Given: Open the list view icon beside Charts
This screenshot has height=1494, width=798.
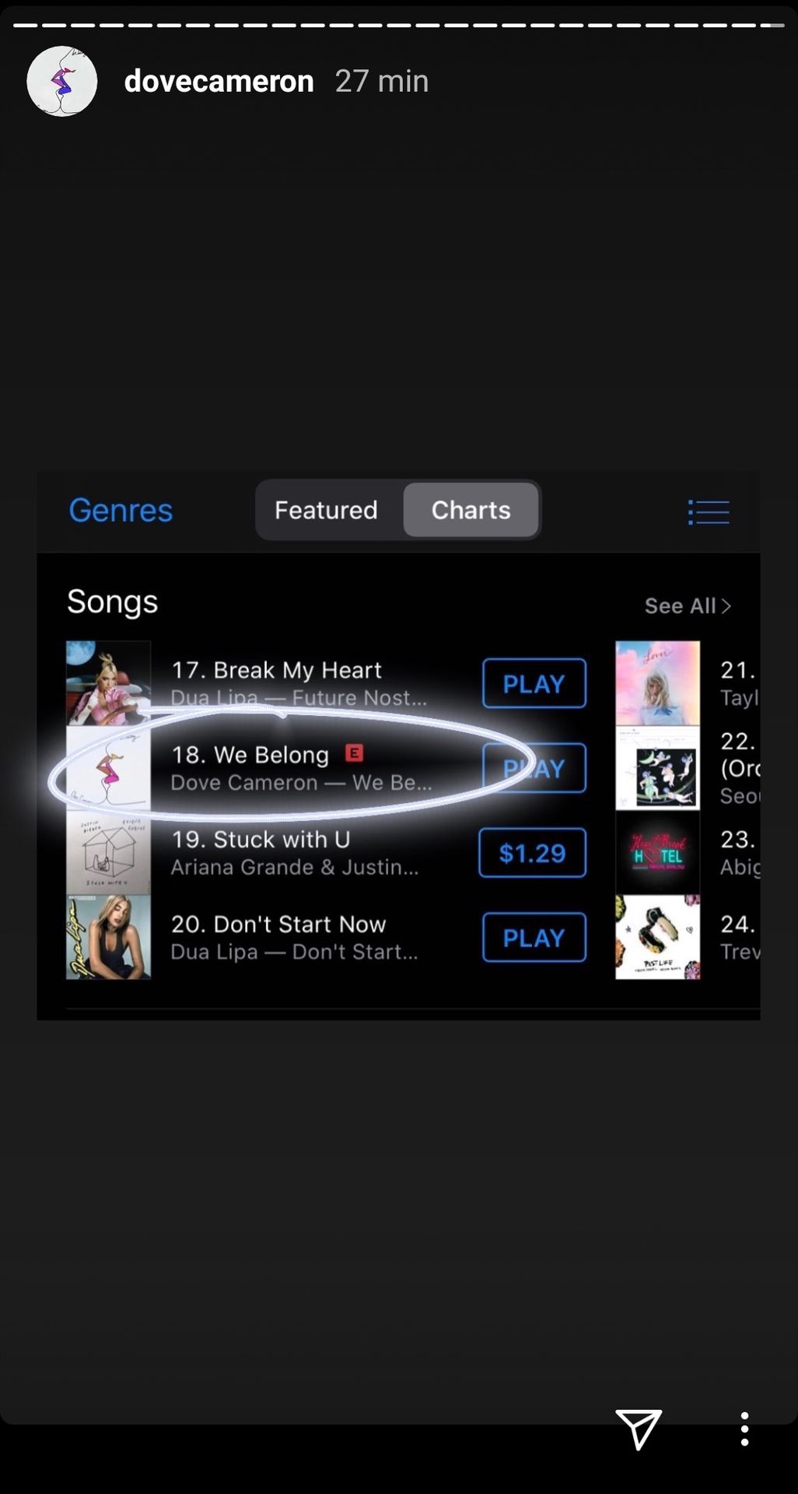Looking at the screenshot, I should [x=709, y=511].
